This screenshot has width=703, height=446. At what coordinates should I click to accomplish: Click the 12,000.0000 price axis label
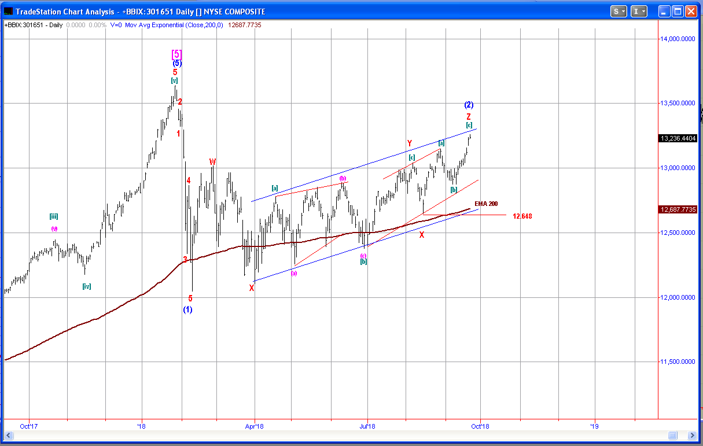click(678, 297)
